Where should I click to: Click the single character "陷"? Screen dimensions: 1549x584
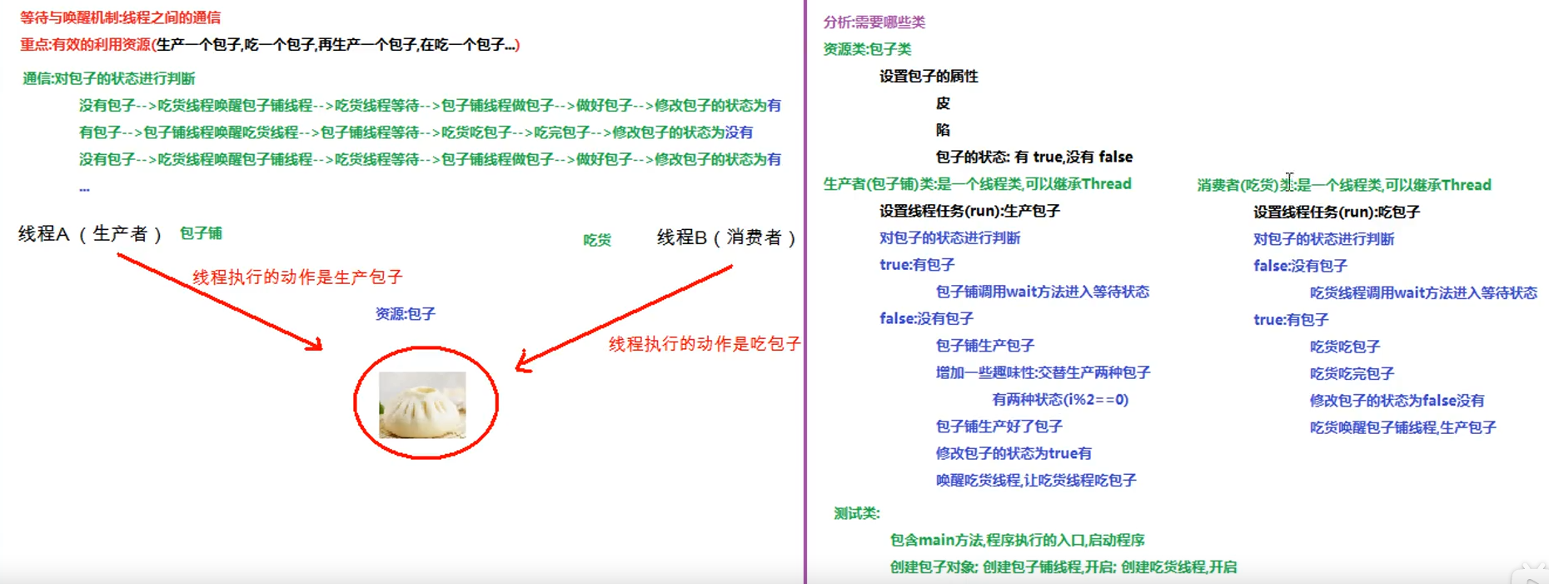coord(943,130)
